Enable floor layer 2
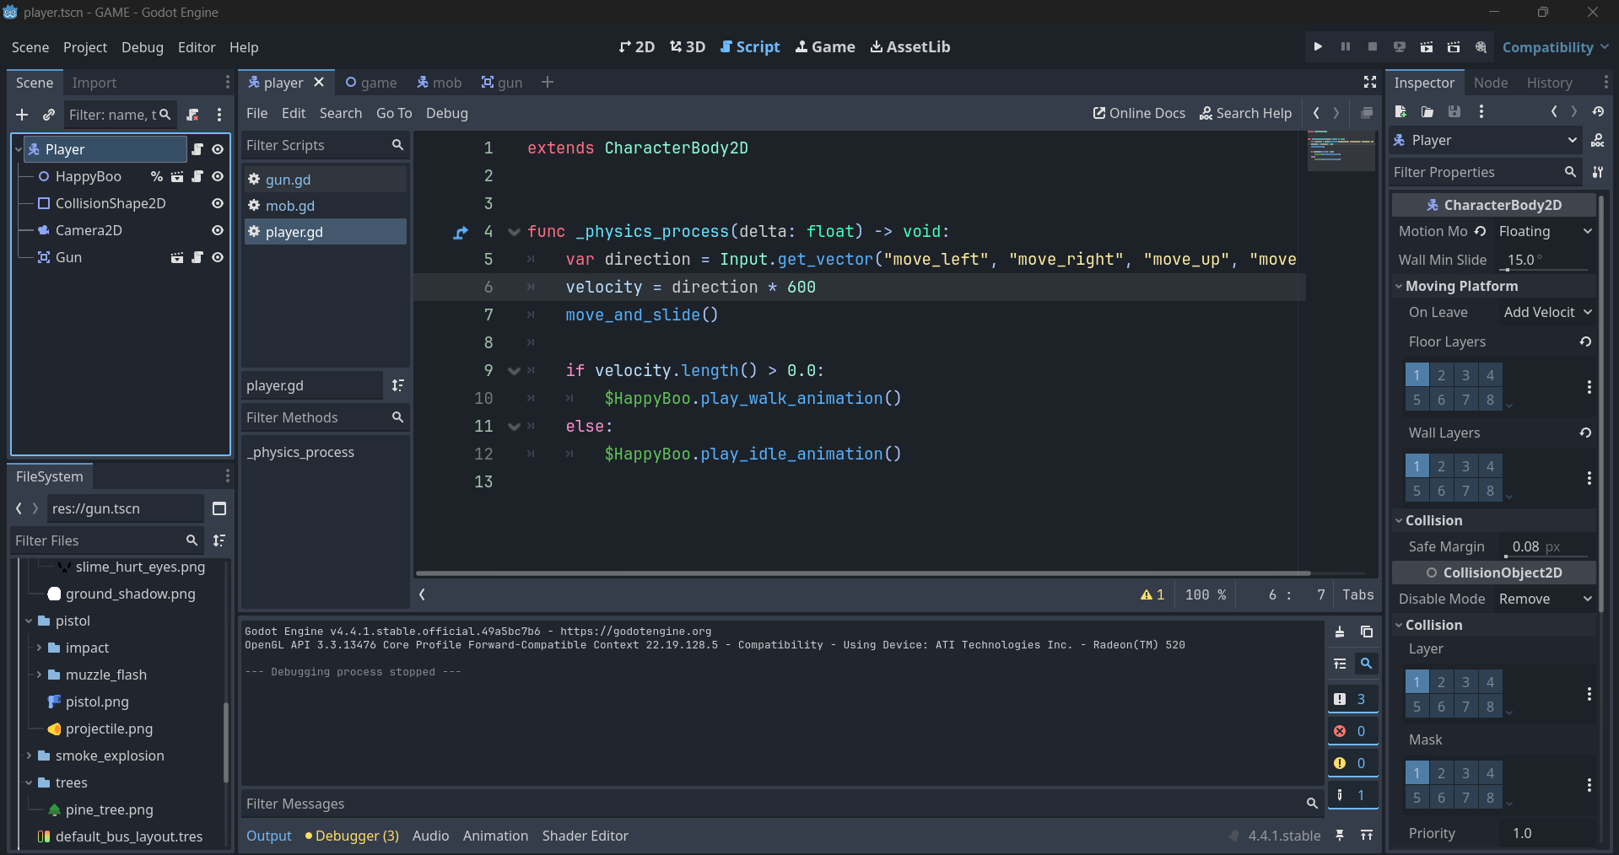The image size is (1619, 855). tap(1441, 375)
